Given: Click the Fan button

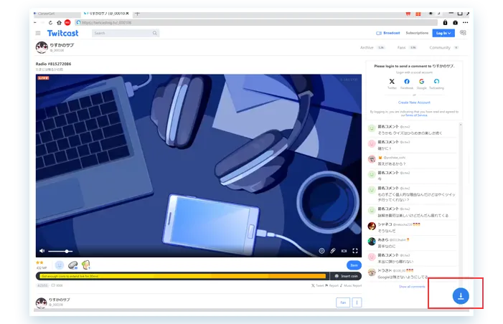Looking at the screenshot, I should click(x=343, y=302).
